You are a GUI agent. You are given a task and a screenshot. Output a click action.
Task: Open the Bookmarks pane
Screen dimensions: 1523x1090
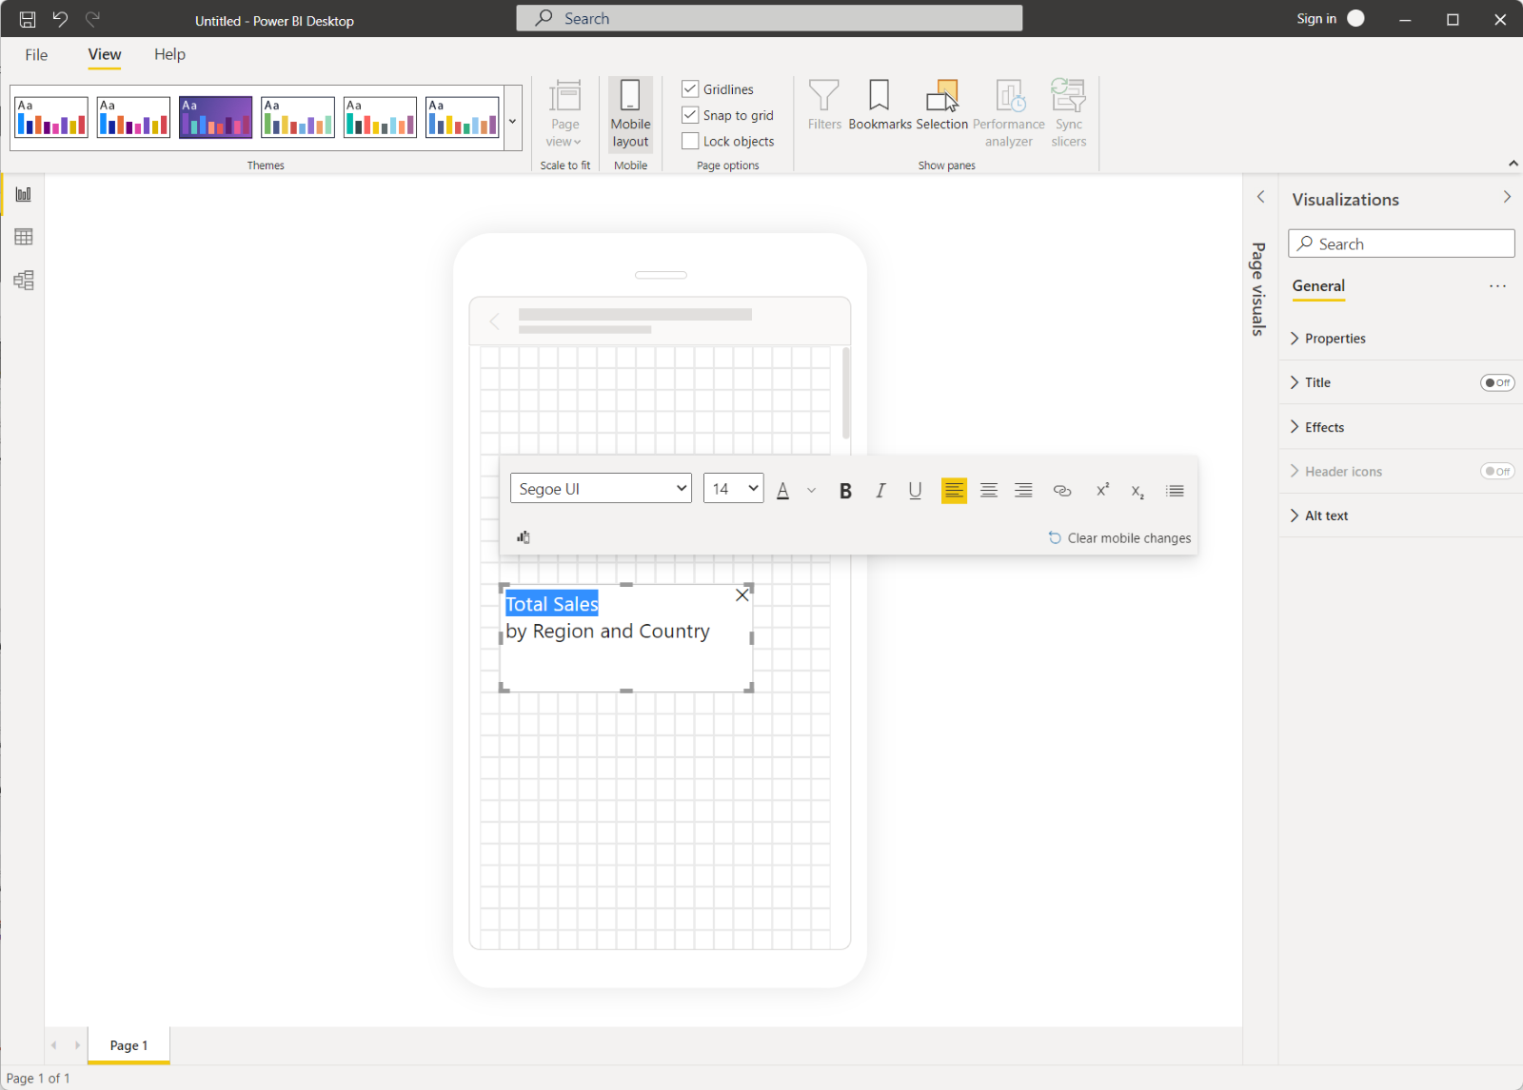880,106
